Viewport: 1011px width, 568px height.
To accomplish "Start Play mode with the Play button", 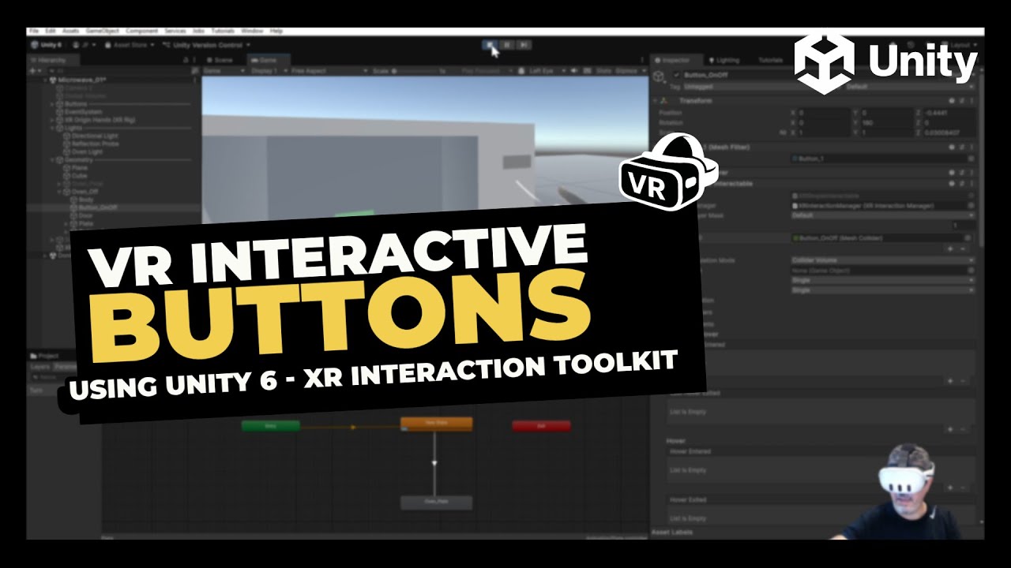I will pyautogui.click(x=490, y=45).
